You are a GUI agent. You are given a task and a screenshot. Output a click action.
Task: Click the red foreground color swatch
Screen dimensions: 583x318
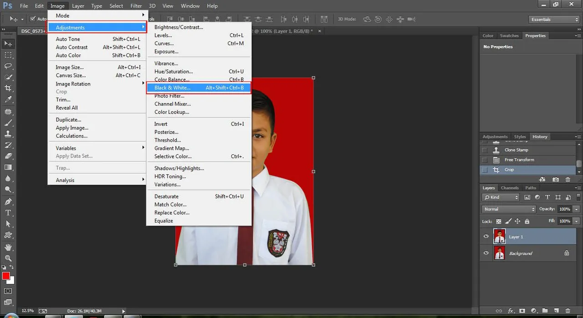pos(5,276)
